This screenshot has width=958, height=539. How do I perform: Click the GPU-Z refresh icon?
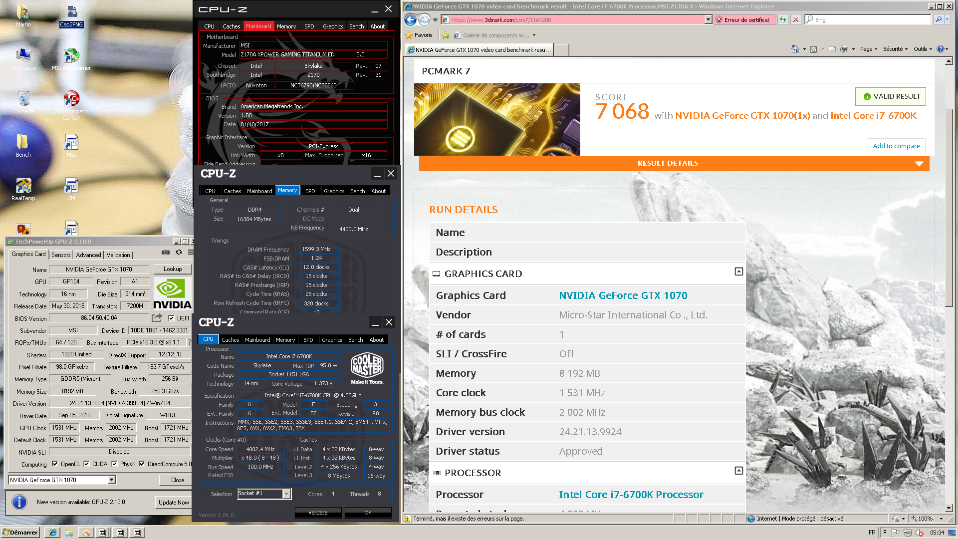pyautogui.click(x=179, y=253)
